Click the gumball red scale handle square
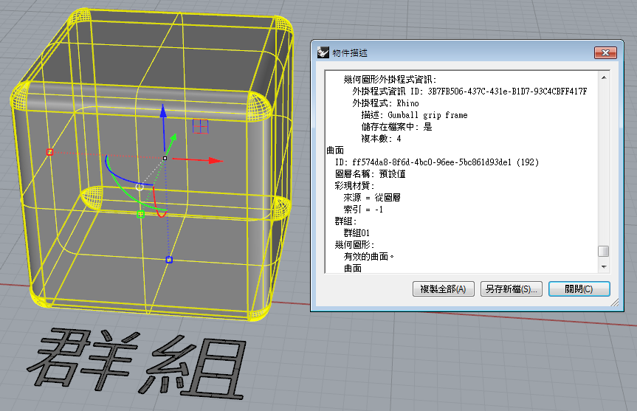The height and width of the screenshot is (411, 637). click(x=49, y=152)
